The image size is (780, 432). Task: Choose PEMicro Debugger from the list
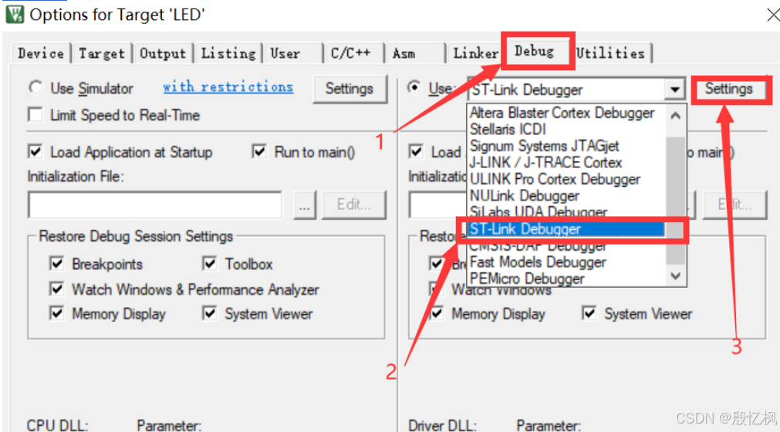(527, 278)
